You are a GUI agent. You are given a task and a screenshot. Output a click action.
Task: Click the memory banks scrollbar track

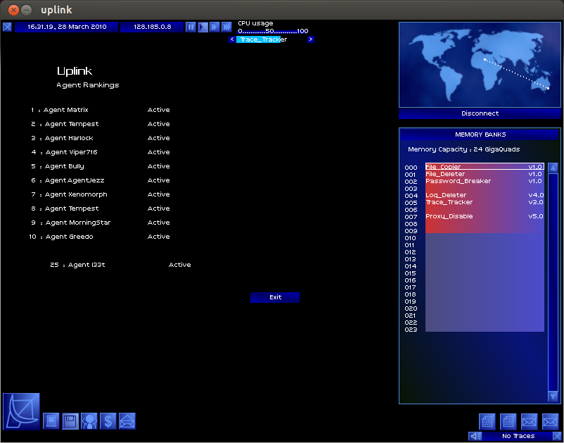tap(553, 282)
